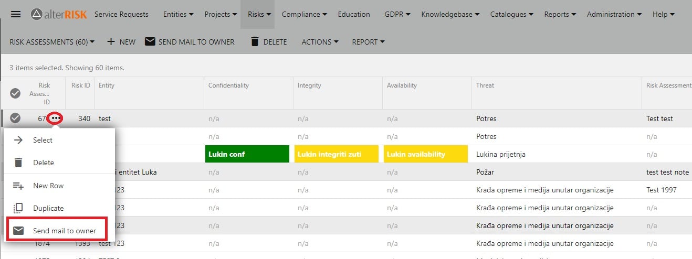Click the alterRISK logo

[58, 14]
